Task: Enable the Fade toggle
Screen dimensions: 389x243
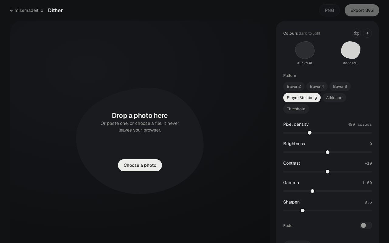Action: click(x=366, y=225)
